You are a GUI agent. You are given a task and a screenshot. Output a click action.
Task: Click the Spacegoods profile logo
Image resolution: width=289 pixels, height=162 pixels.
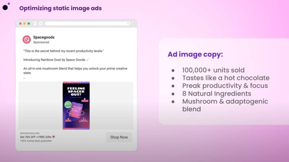coord(27,39)
